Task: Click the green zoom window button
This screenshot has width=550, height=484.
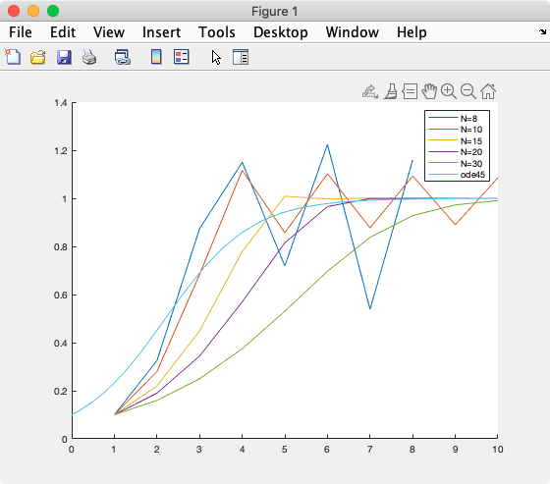Action: tap(53, 11)
